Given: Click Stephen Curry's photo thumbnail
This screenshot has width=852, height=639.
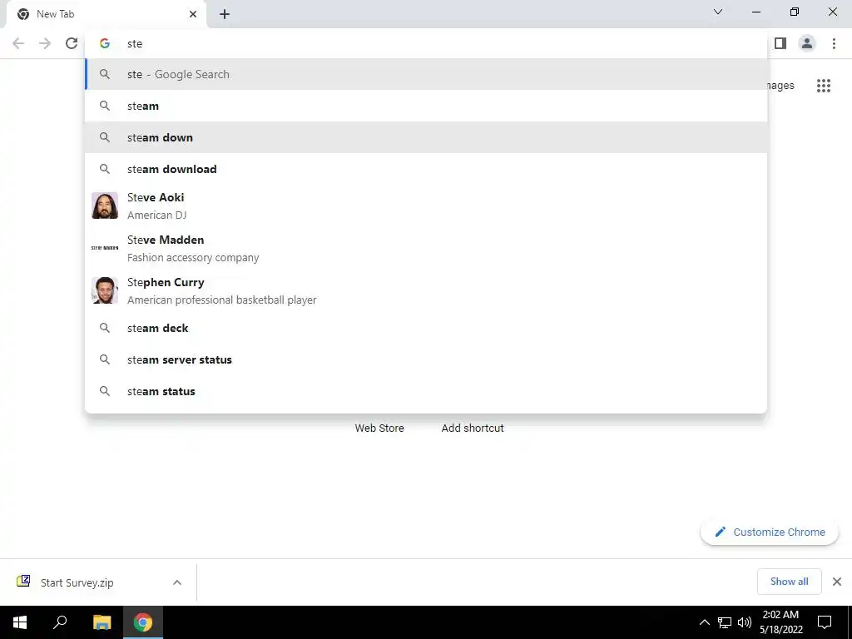Looking at the screenshot, I should (x=105, y=290).
